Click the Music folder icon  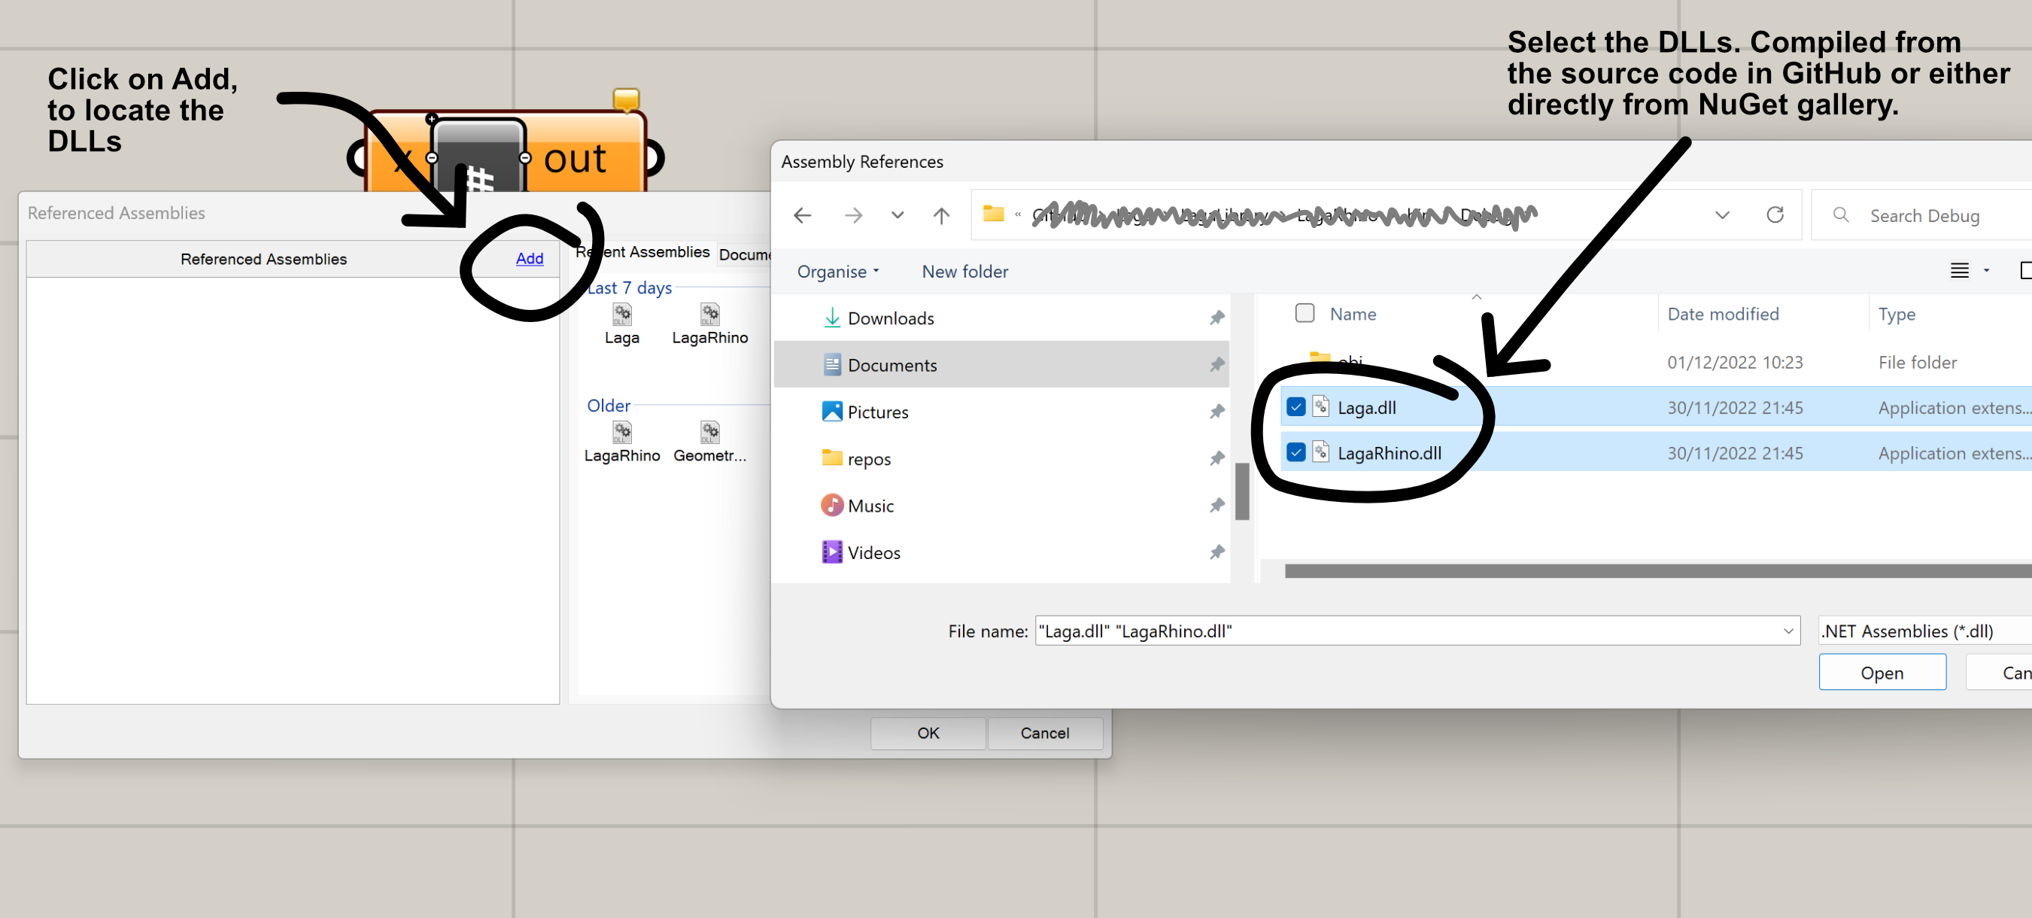(831, 505)
